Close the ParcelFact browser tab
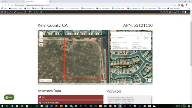Image resolution: width=192 pixels, height=108 pixels. click(47, 2)
